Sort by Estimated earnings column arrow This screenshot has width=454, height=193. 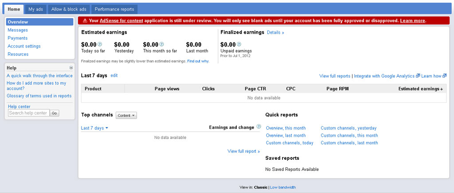[442, 89]
